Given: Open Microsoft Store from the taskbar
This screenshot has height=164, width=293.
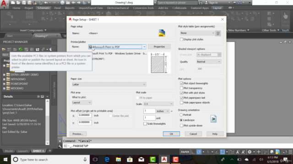Looking at the screenshot, I should click(x=130, y=159).
